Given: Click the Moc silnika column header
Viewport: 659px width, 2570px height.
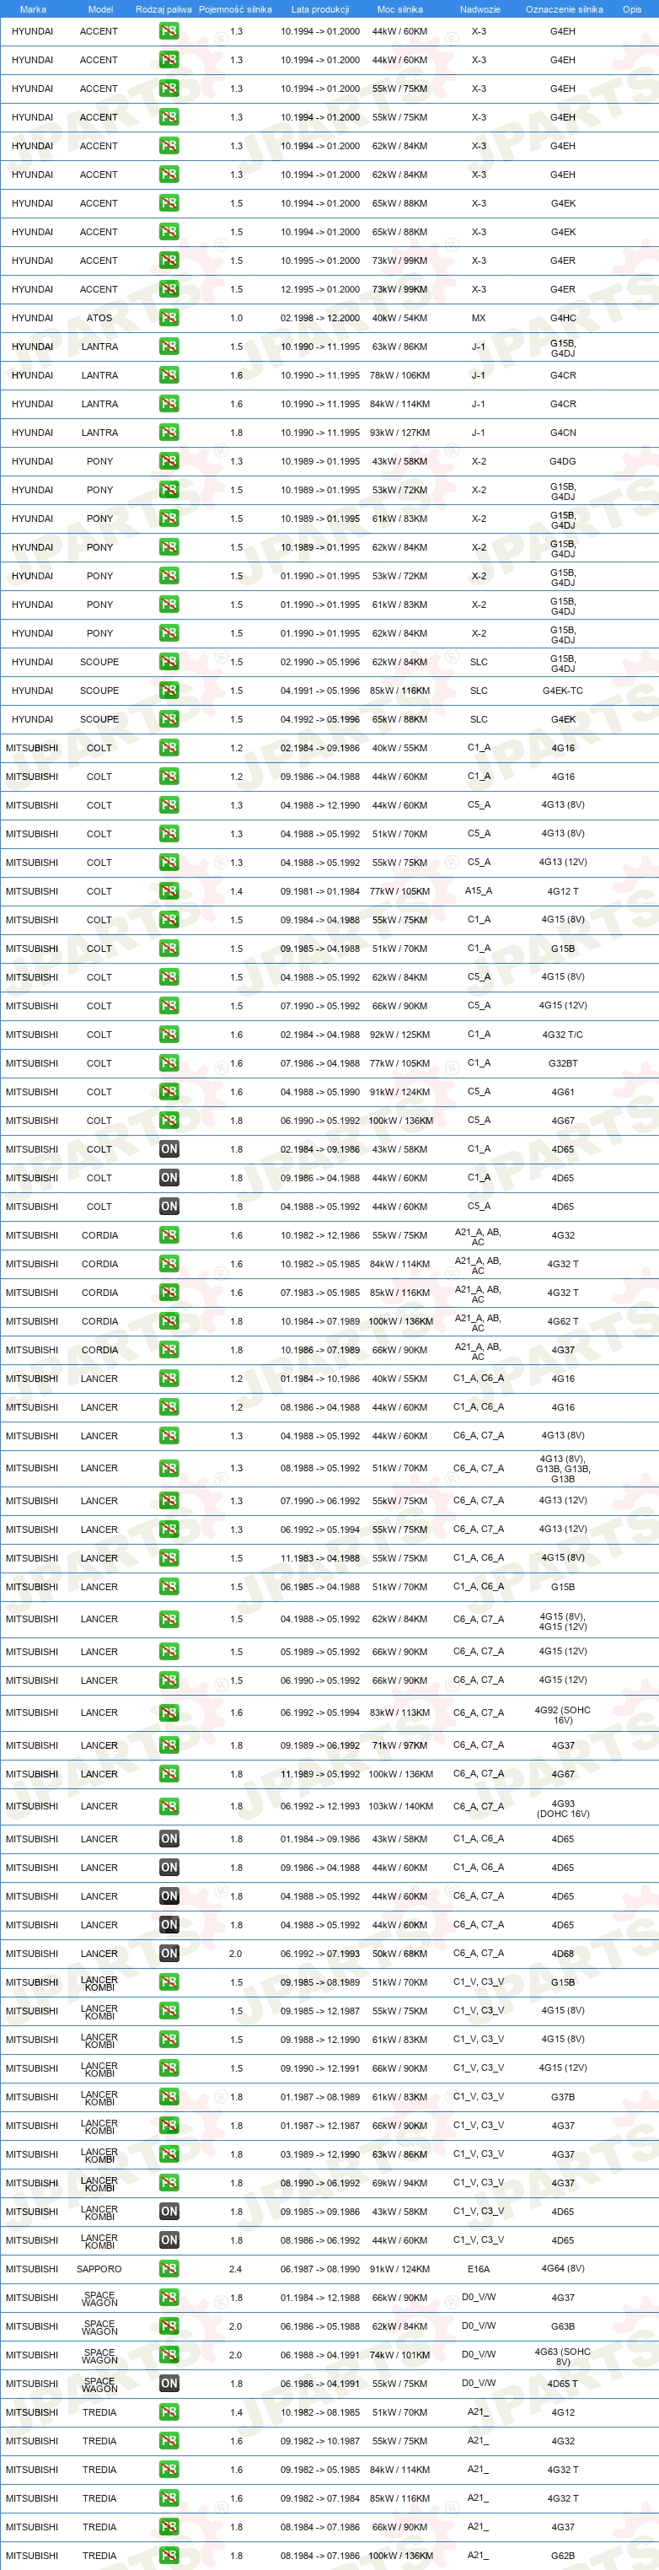Looking at the screenshot, I should click(x=399, y=9).
